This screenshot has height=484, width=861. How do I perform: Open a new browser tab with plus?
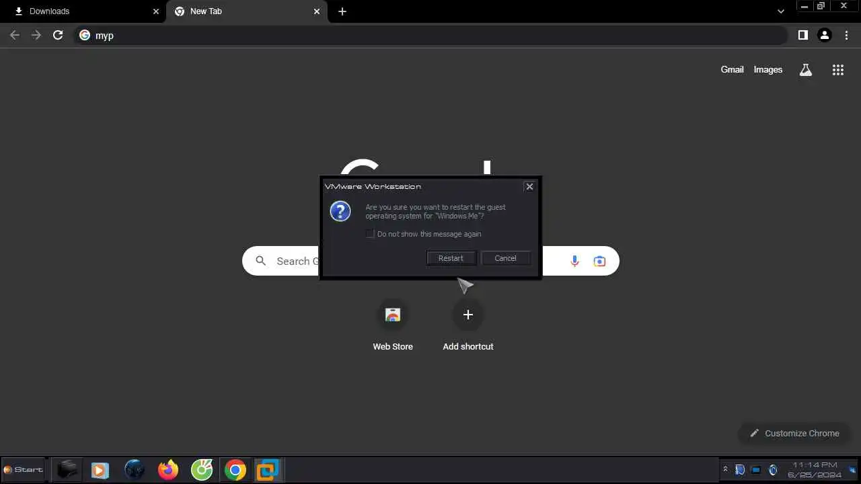pyautogui.click(x=342, y=11)
